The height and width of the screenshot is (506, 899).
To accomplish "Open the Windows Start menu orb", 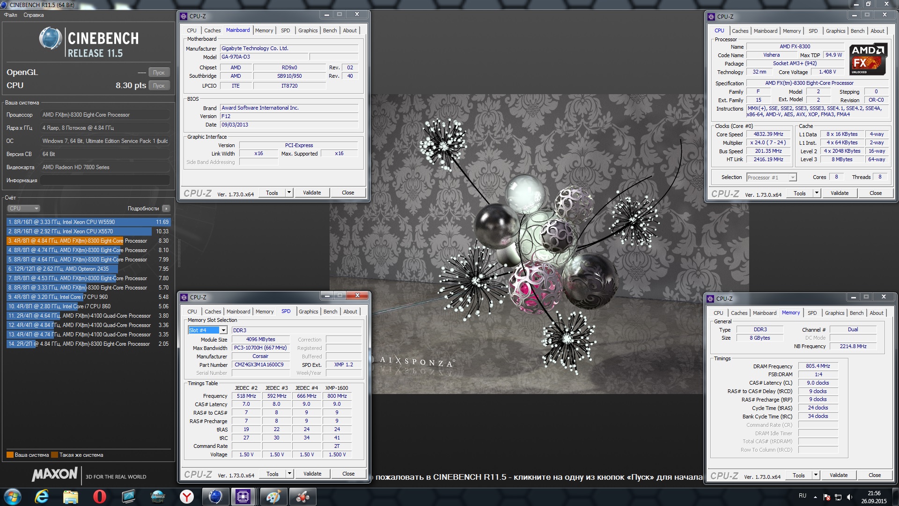I will (x=13, y=497).
